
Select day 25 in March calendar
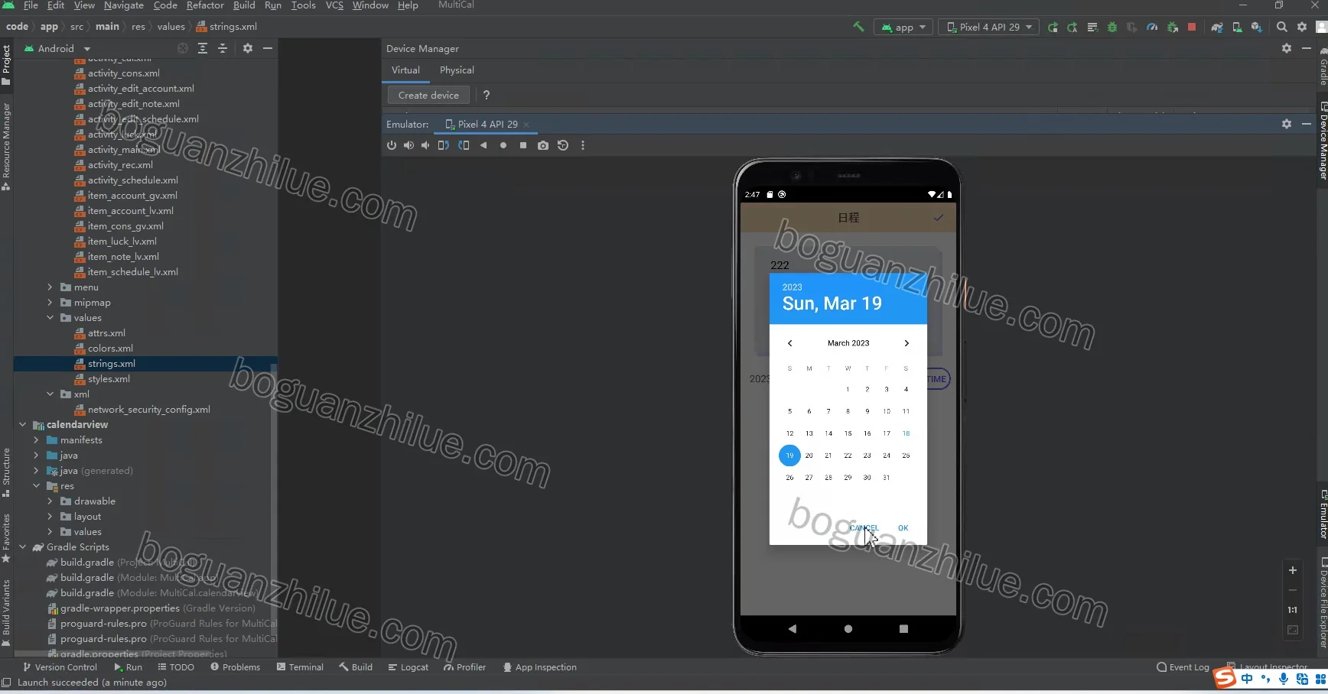point(906,456)
